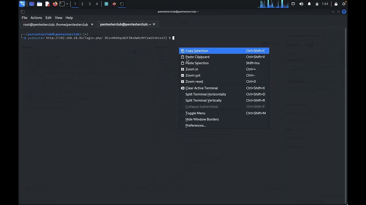Open the volume control tray icon
Image resolution: width=366 pixels, height=205 pixels.
click(301, 4)
